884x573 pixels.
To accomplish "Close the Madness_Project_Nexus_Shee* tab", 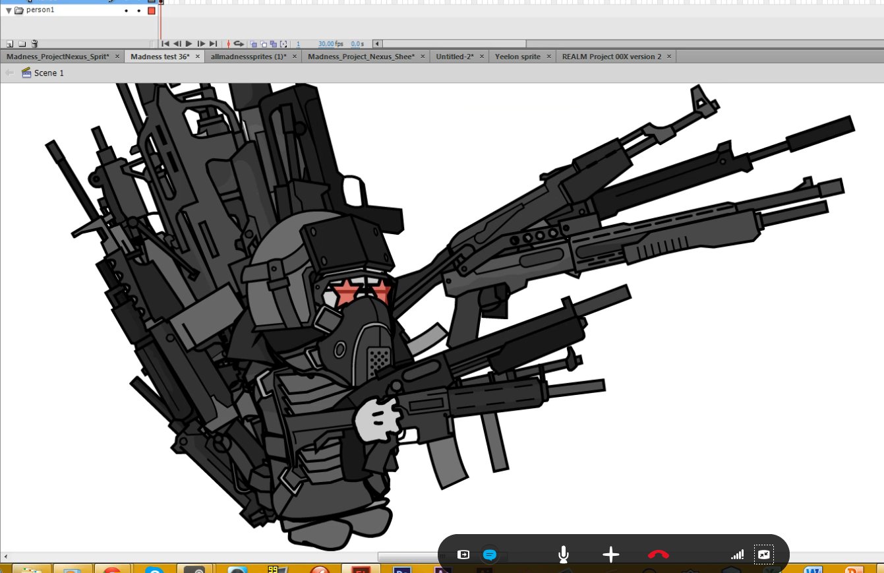I will point(423,57).
